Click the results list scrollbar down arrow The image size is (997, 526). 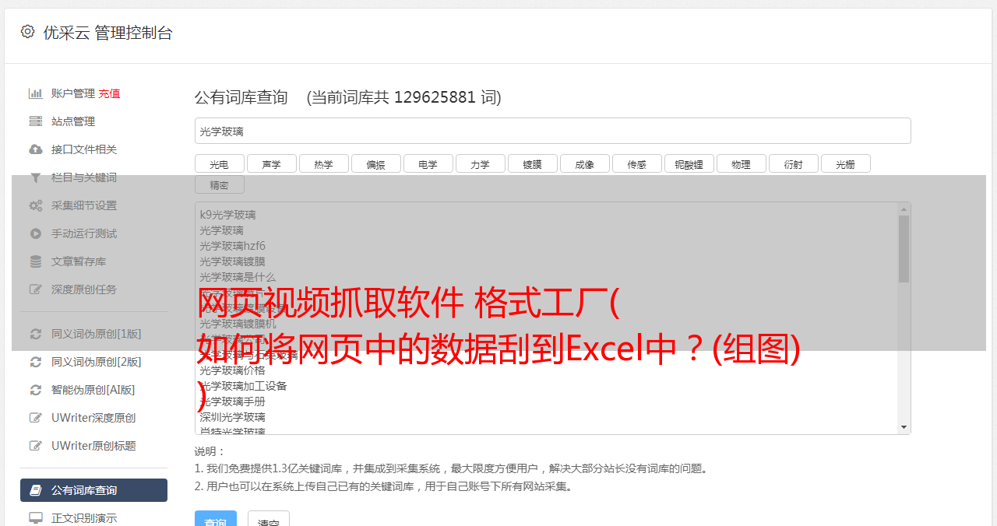[x=904, y=427]
